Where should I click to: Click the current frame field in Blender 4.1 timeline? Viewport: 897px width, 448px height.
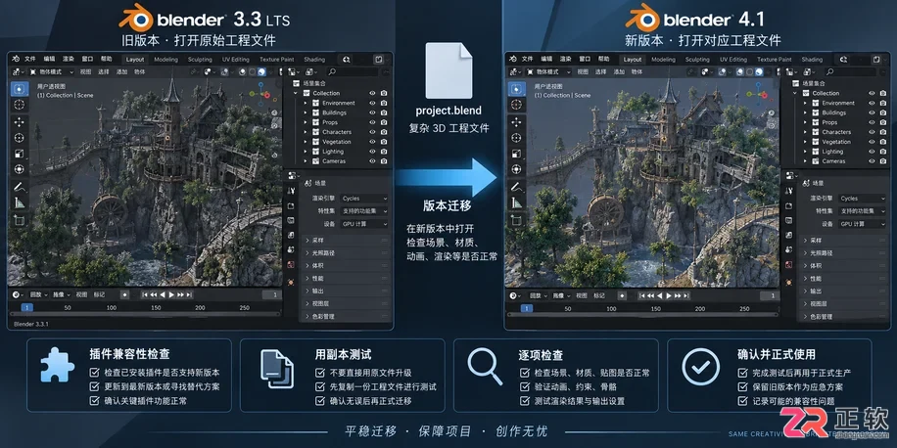770,295
